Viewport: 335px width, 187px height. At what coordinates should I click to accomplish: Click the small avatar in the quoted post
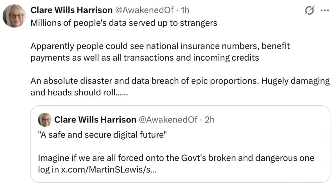pos(45,120)
